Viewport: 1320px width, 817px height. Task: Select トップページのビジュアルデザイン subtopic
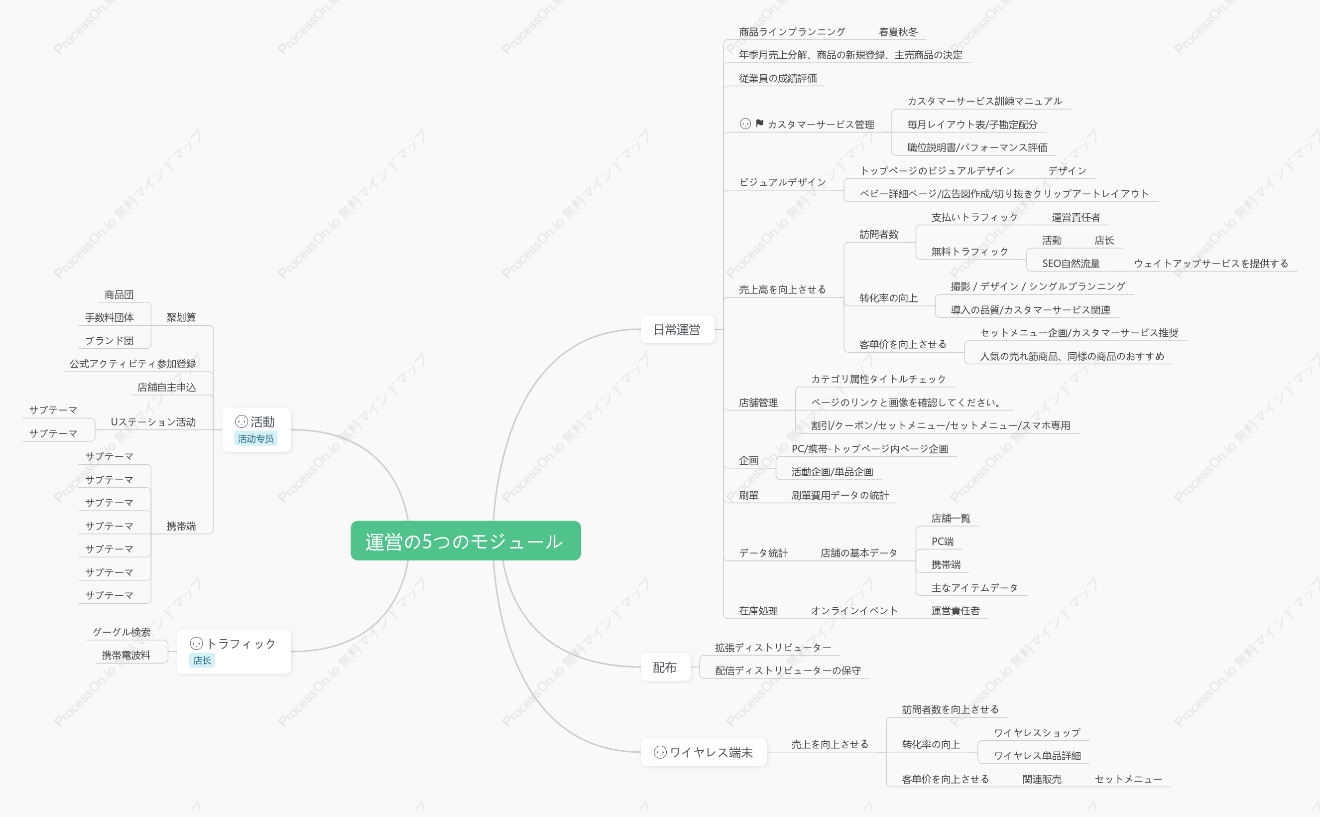tap(937, 171)
